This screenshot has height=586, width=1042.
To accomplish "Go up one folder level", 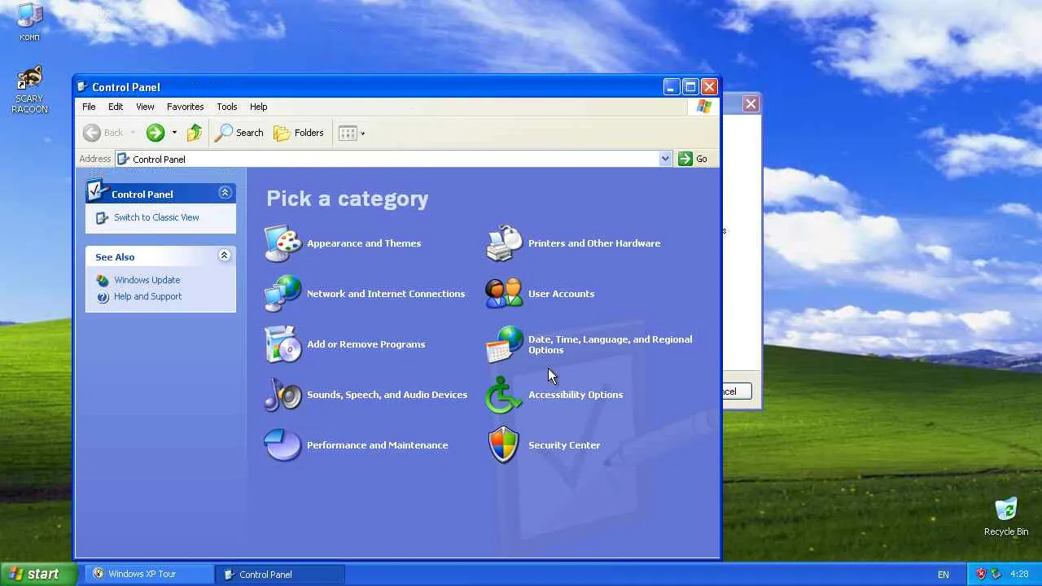I will click(x=195, y=133).
